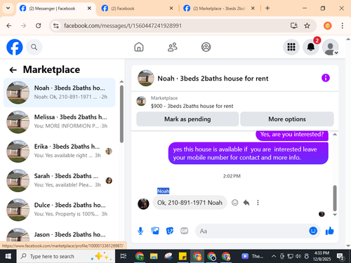Install app icon in address bar
The height and width of the screenshot is (263, 351).
[294, 25]
